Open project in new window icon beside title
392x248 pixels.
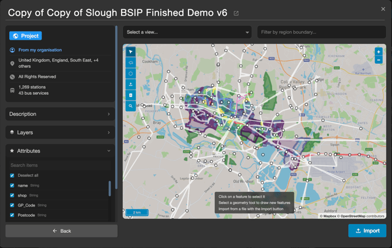pos(236,13)
